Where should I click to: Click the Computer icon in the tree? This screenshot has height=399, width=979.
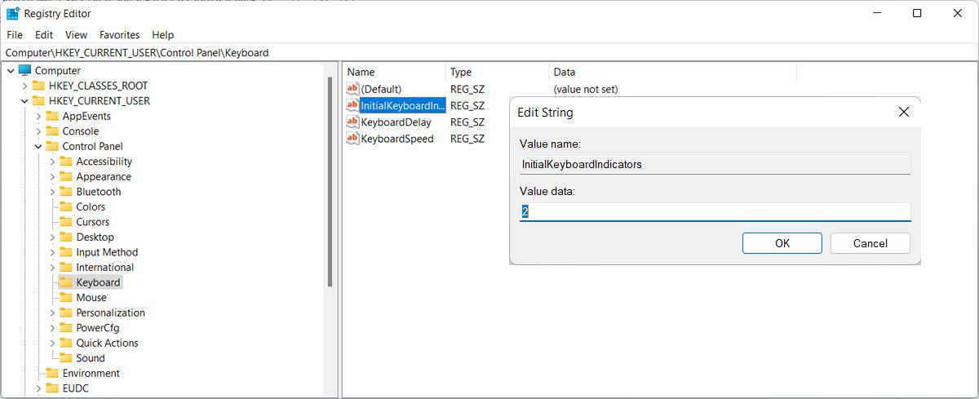(x=24, y=71)
